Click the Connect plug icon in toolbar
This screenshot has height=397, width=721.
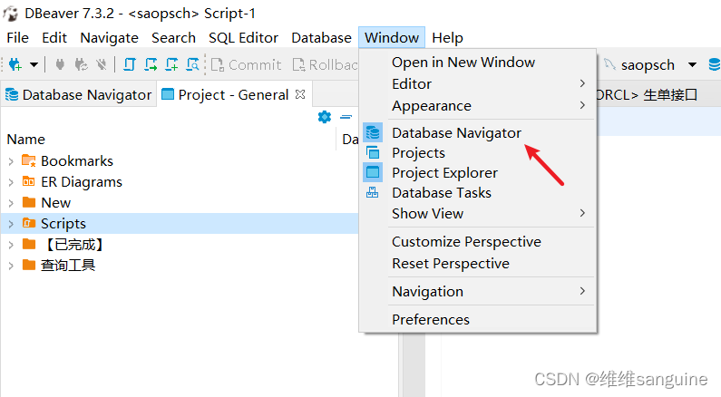tap(60, 64)
